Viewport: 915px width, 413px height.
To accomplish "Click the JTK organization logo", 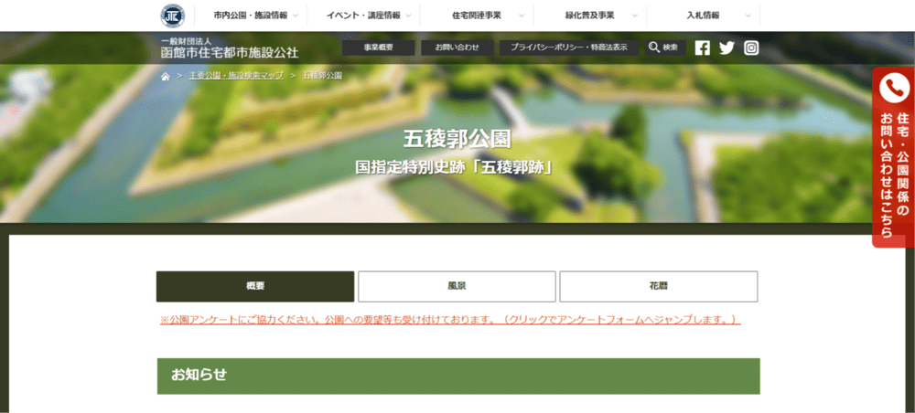I will pyautogui.click(x=173, y=16).
